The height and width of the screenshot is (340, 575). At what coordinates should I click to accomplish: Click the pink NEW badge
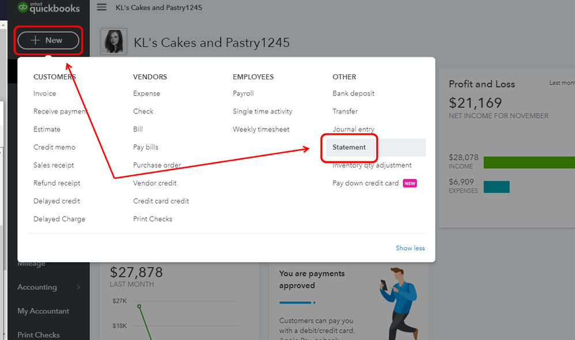410,183
